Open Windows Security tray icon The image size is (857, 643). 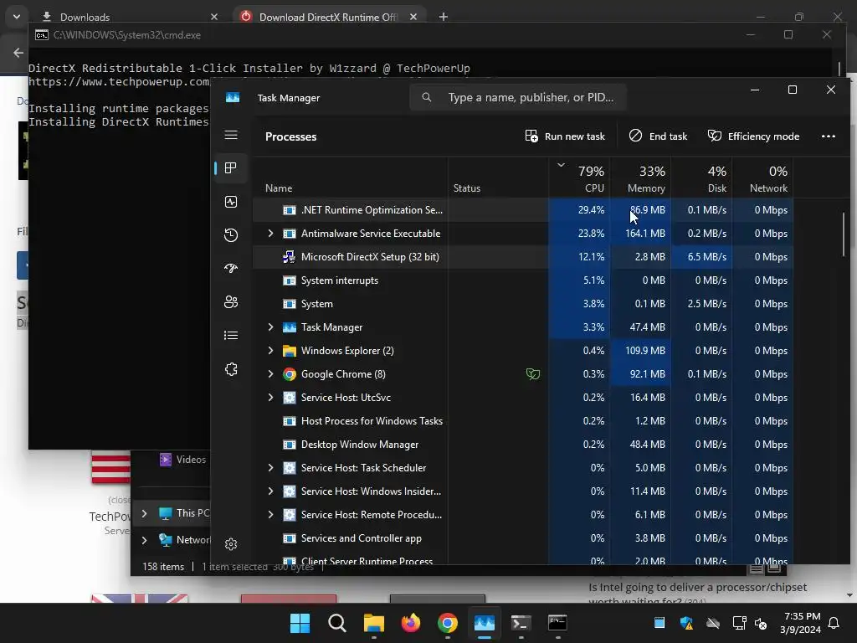point(686,623)
